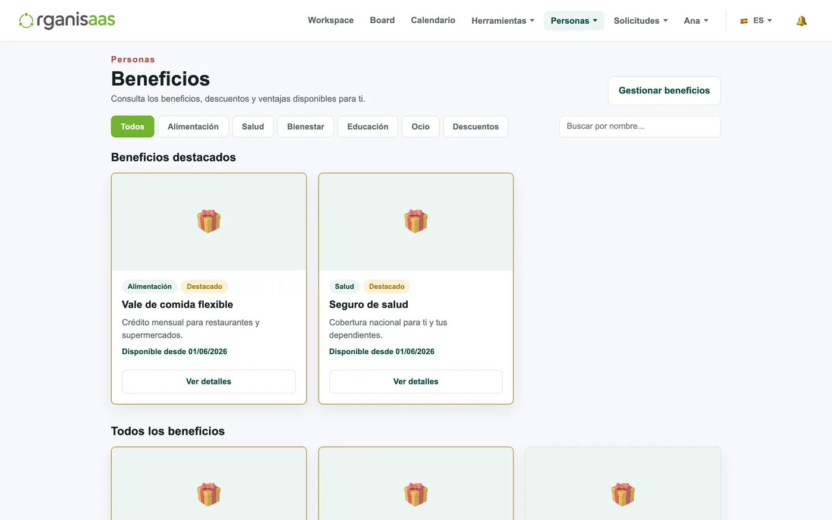Click Salud tag on Seguro de salud card
This screenshot has width=832, height=520.
[345, 286]
